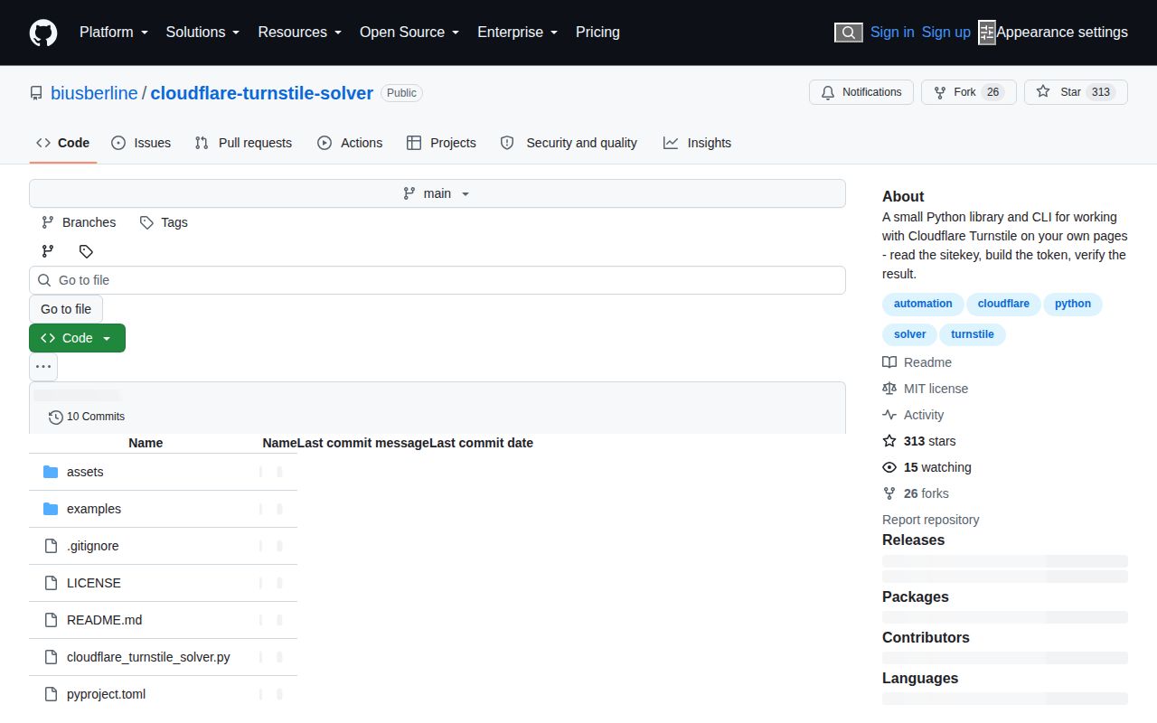Open the Security and quality tab
The image size is (1157, 723).
(x=569, y=143)
